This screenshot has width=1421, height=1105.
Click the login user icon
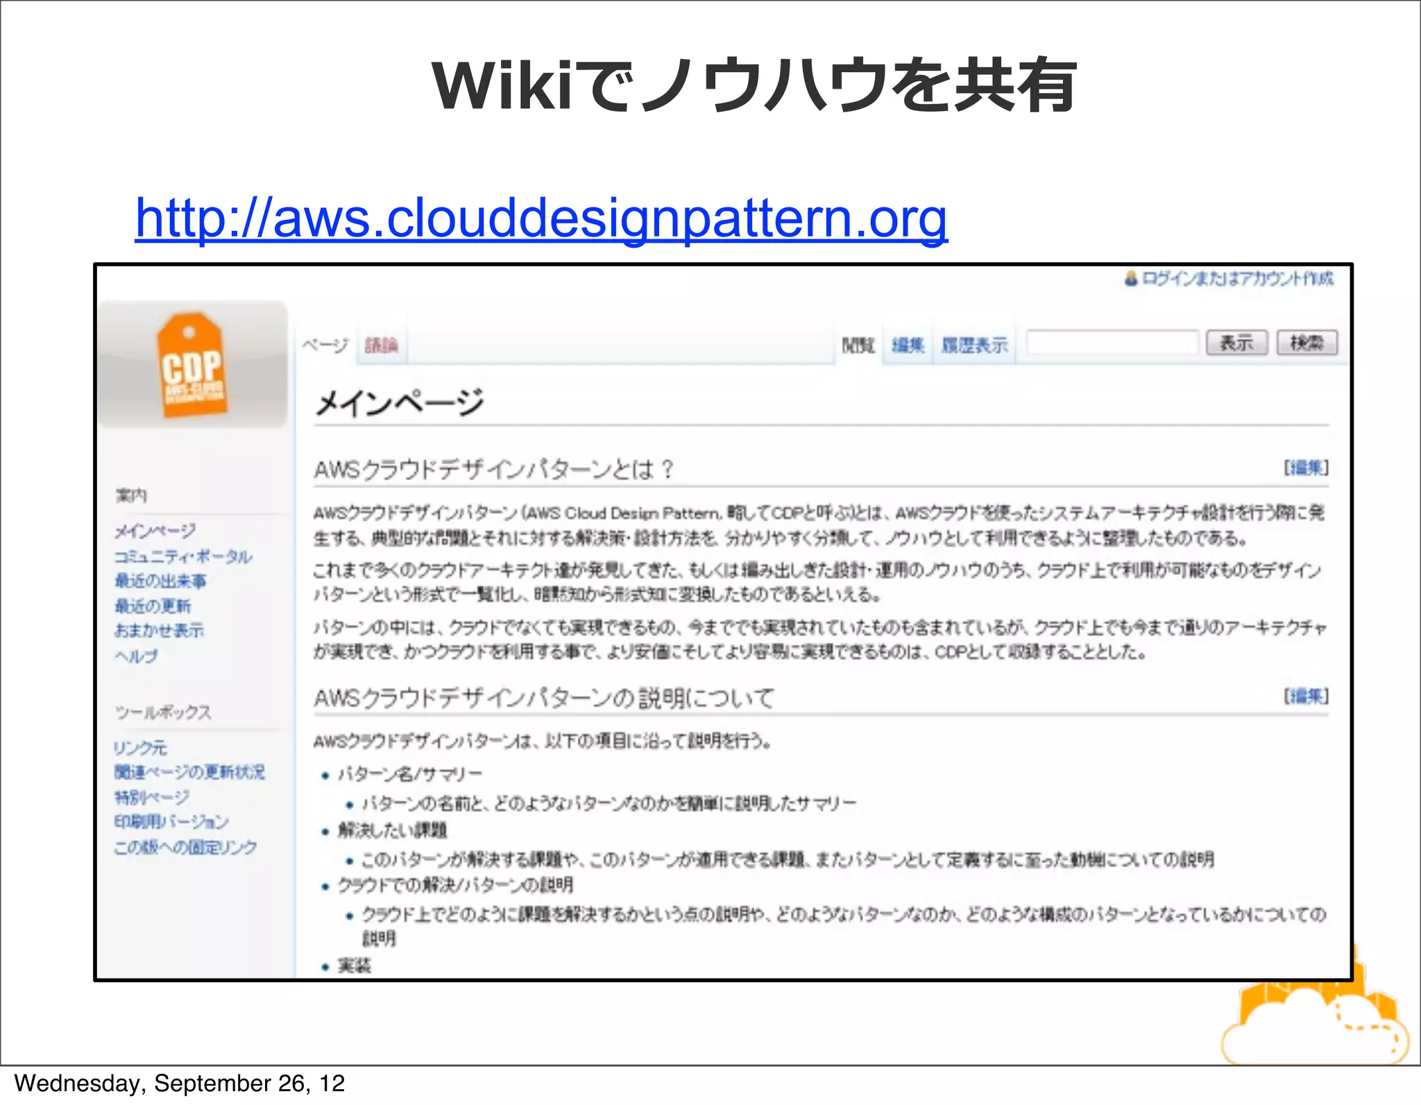tap(1131, 279)
